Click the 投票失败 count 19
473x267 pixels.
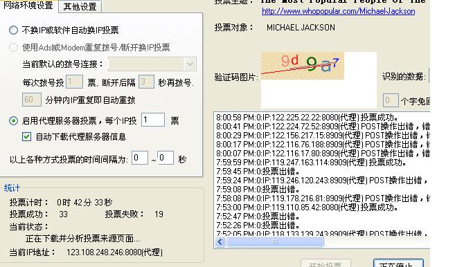[x=159, y=214]
